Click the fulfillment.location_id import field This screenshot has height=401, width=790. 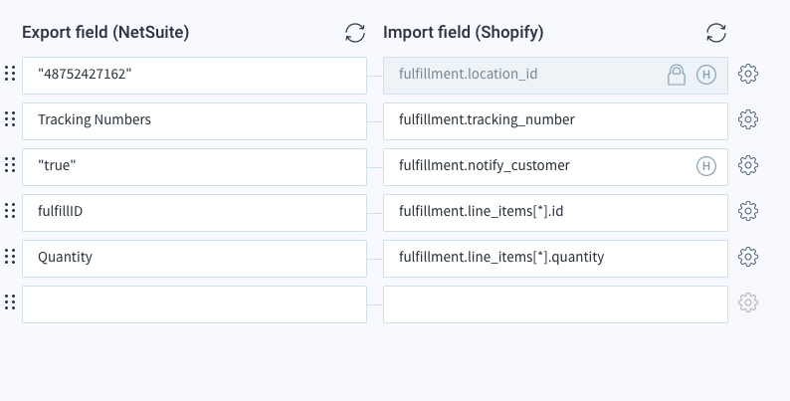point(556,76)
